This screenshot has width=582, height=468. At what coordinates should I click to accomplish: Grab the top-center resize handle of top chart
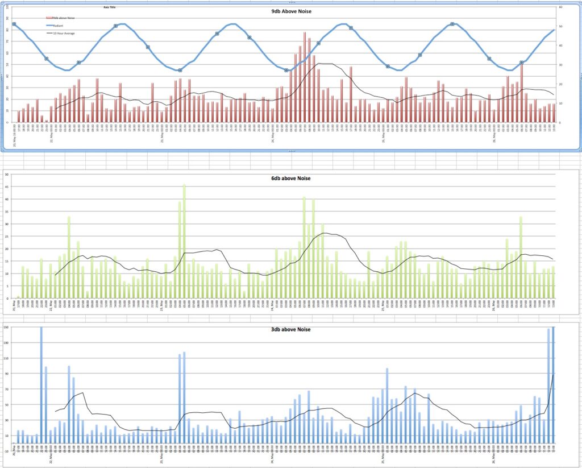291,2
